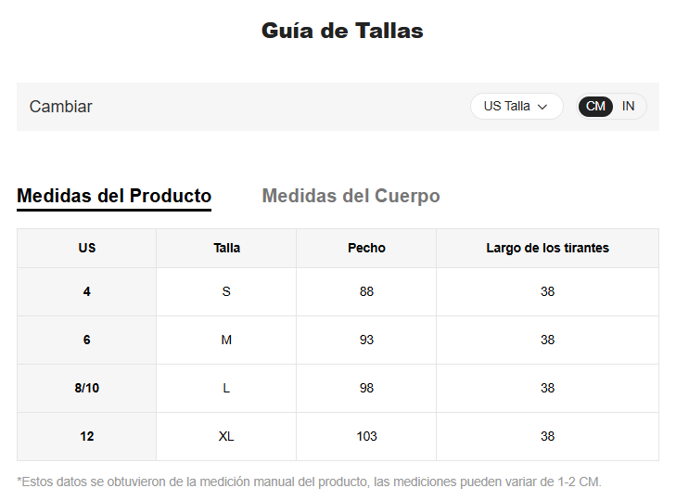Click the Cambiar label
This screenshot has width=676, height=501.
(x=61, y=107)
